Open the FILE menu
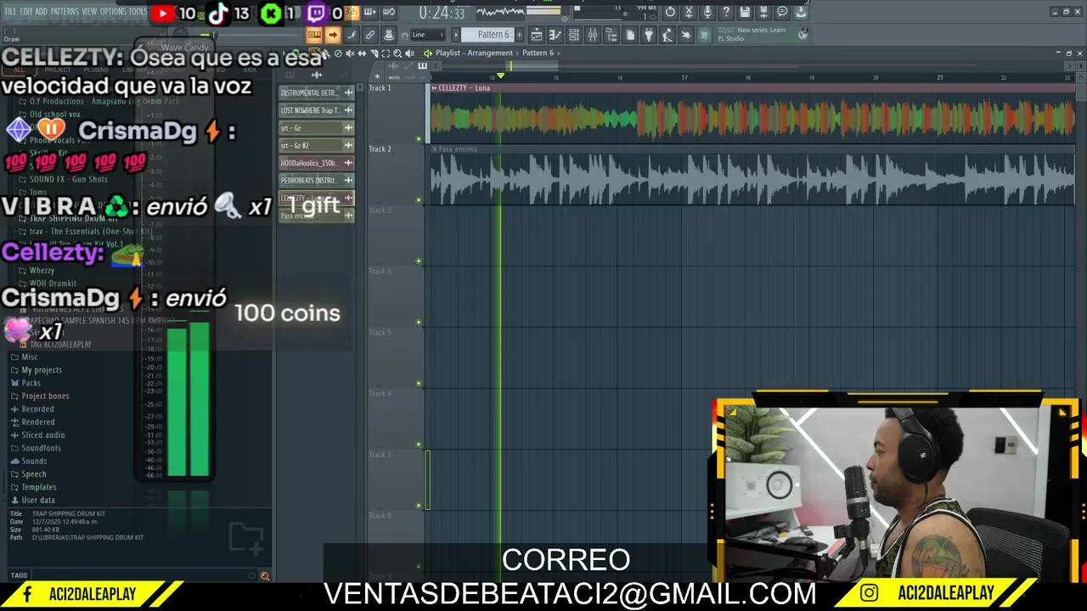Screen dimensions: 1087x611 tap(10, 12)
